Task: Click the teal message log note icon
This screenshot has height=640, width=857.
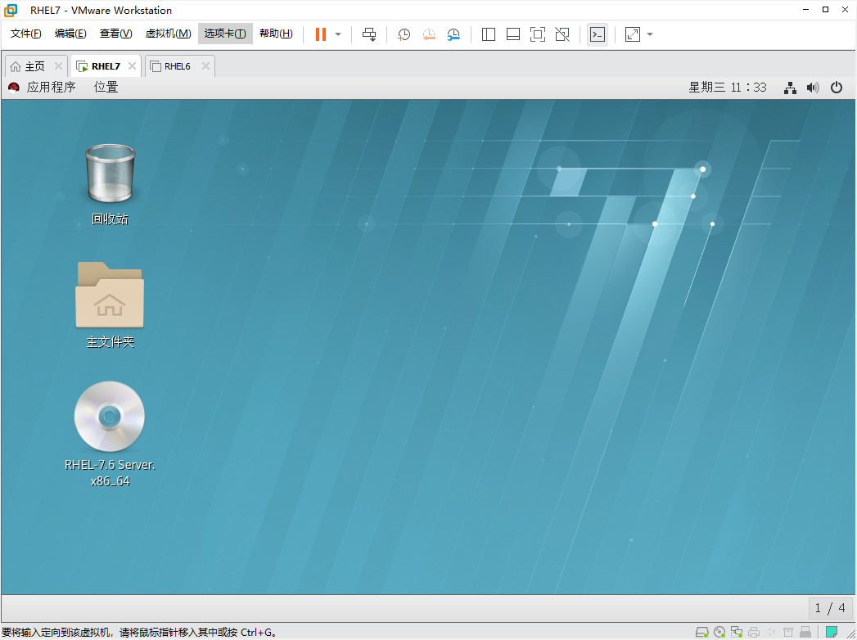Action: tap(832, 633)
